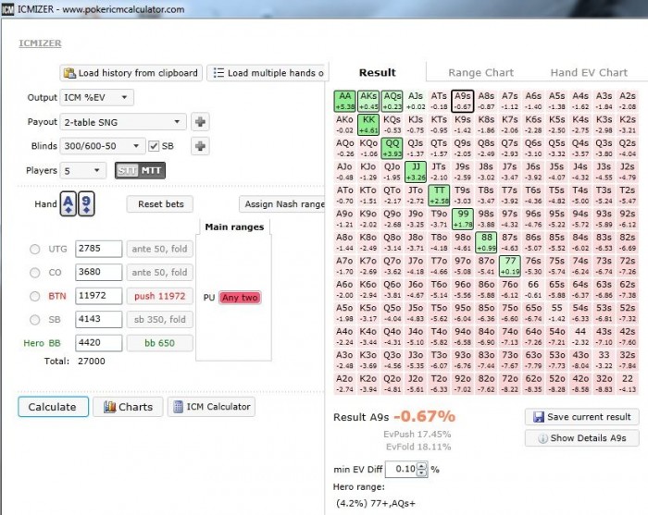Click the Calculate button
This screenshot has width=648, height=515.
53,407
